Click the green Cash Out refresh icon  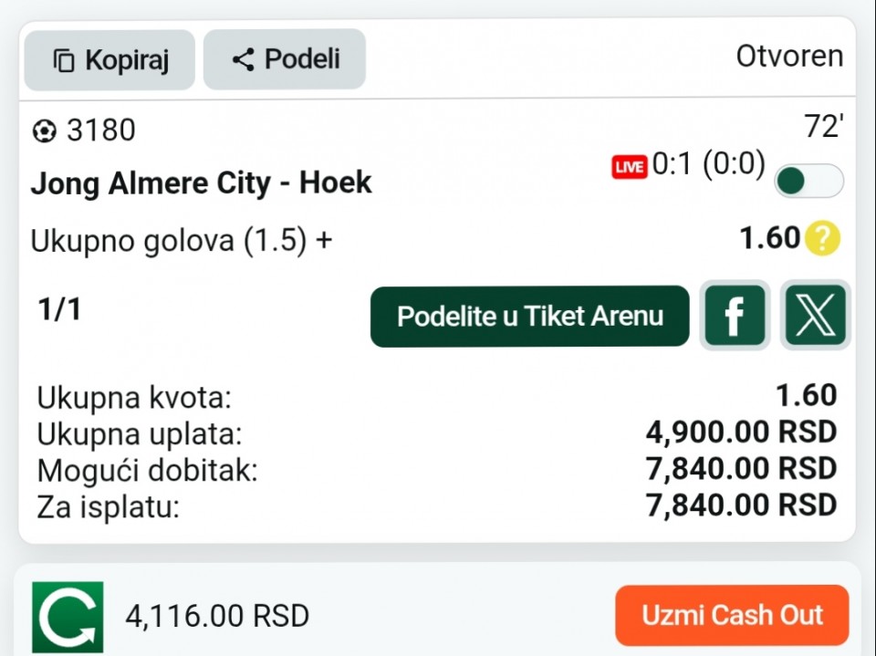click(x=68, y=617)
